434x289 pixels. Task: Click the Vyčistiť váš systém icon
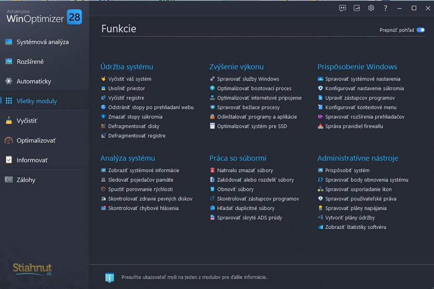(x=103, y=79)
